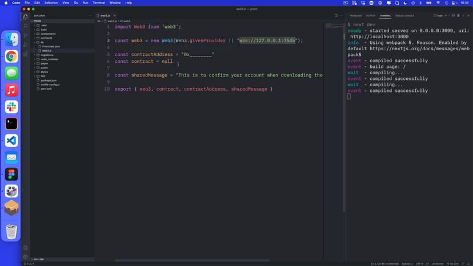This screenshot has width=473, height=266.
Task: Click the Manage gear icon
Action: point(26,256)
